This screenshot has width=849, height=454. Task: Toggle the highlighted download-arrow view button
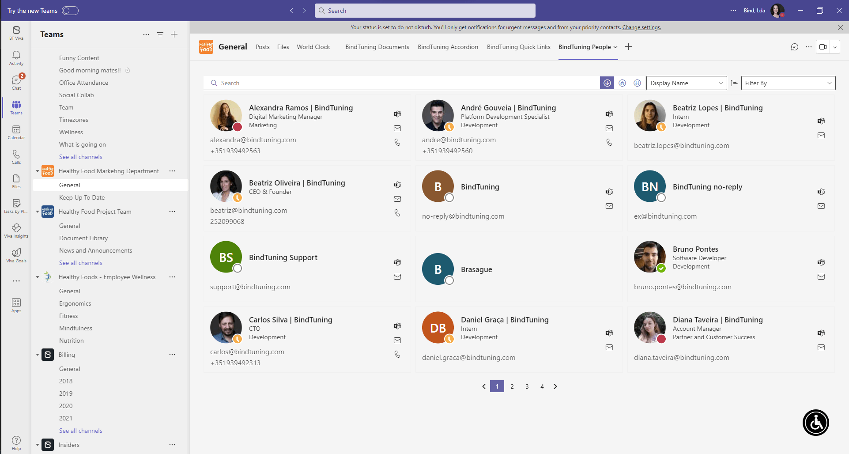607,83
